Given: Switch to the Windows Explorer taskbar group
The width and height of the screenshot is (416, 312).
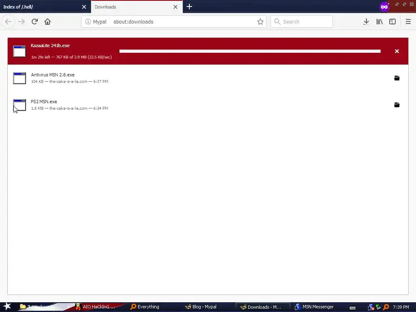Looking at the screenshot, I should [x=45, y=307].
